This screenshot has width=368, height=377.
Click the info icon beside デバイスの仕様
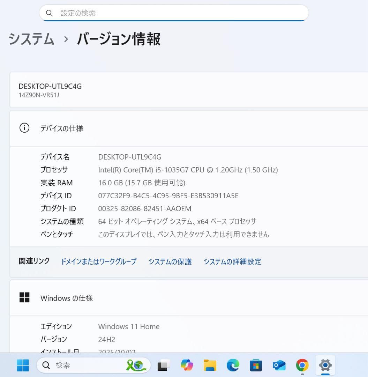point(24,128)
